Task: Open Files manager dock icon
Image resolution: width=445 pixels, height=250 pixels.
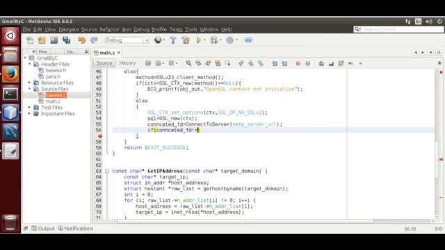Action: [10, 55]
